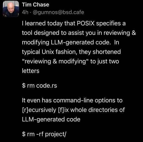
Task: Click the '[r]ecursively' word
Action: click(39, 110)
